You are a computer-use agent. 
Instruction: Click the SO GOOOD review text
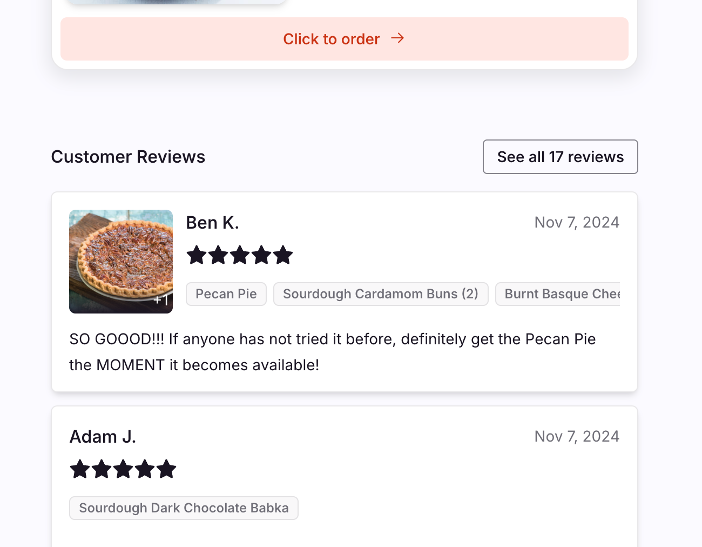[333, 352]
